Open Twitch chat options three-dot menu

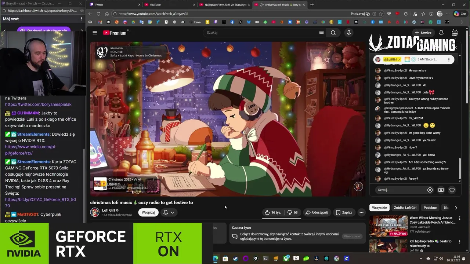[x=82, y=19]
